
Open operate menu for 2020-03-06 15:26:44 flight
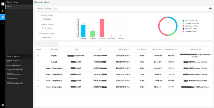(x=38, y=55)
